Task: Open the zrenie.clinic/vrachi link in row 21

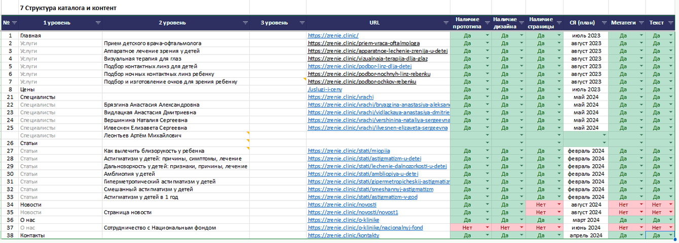Action: [341, 97]
